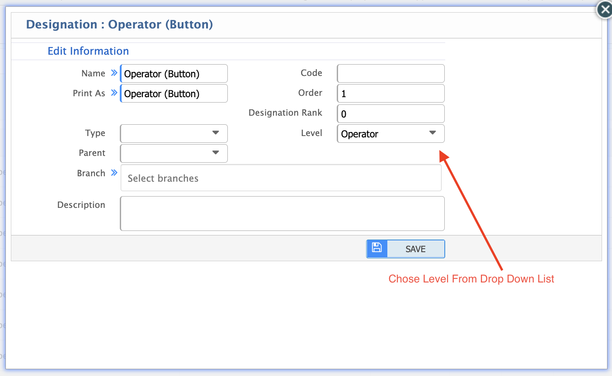Click the Edit Information heading

click(88, 51)
